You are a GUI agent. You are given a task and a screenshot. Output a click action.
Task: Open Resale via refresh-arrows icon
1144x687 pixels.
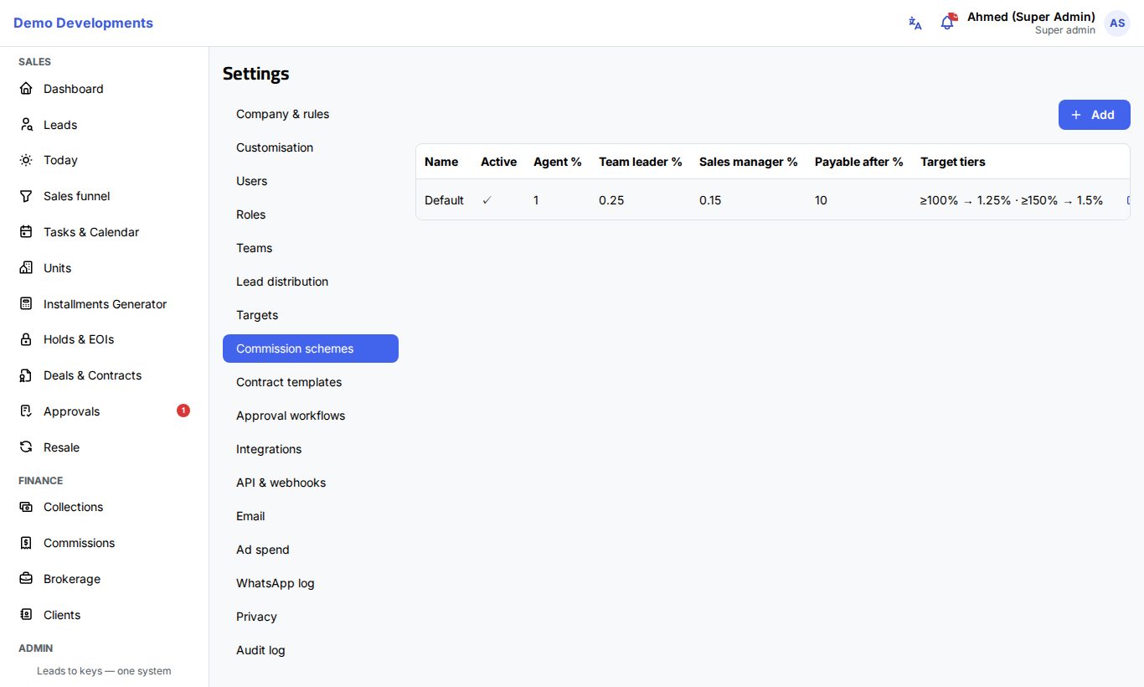(x=26, y=447)
